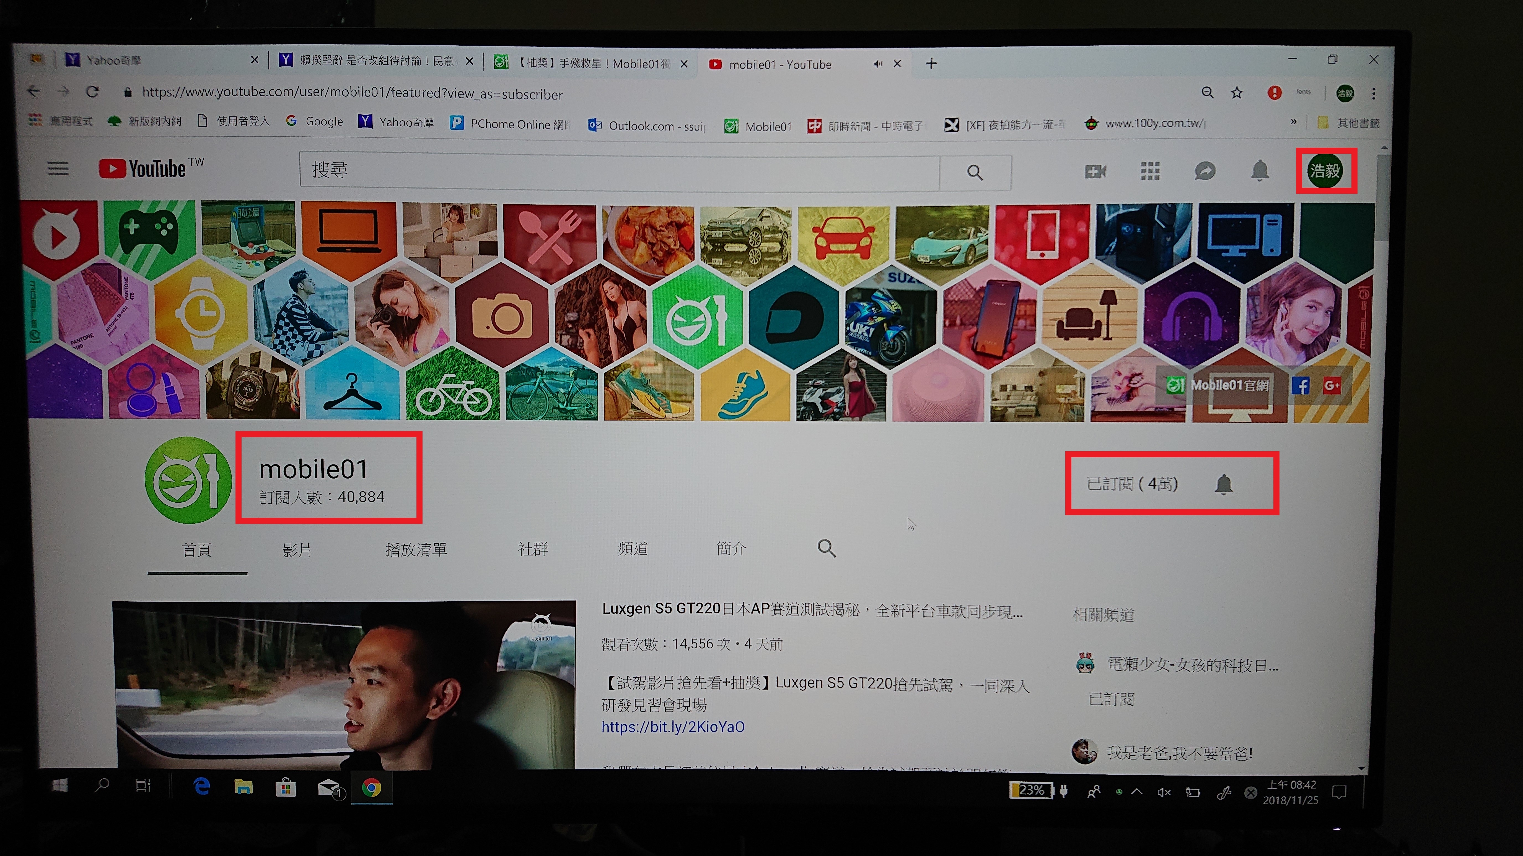Open the 浩毅 account avatar menu
The image size is (1523, 856).
[1324, 171]
